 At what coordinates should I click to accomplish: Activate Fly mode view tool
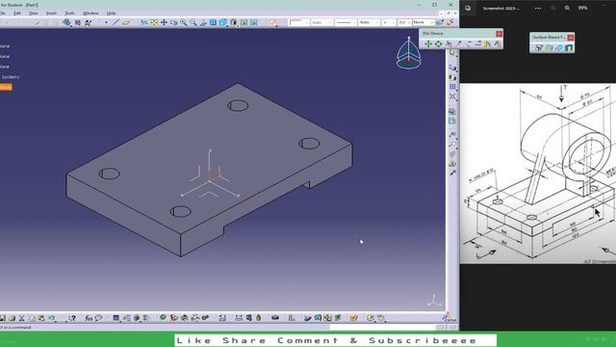coord(144,23)
